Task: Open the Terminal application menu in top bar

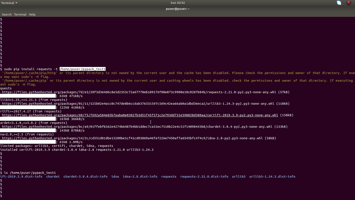Action: [9, 3]
